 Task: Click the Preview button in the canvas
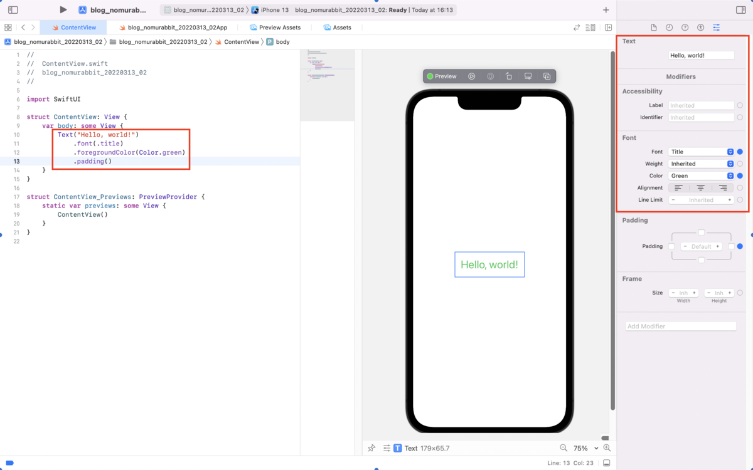pyautogui.click(x=441, y=76)
